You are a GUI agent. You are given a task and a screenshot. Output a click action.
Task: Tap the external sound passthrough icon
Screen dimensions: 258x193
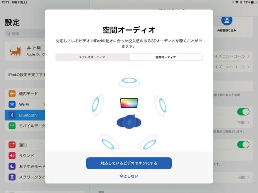click(x=226, y=20)
